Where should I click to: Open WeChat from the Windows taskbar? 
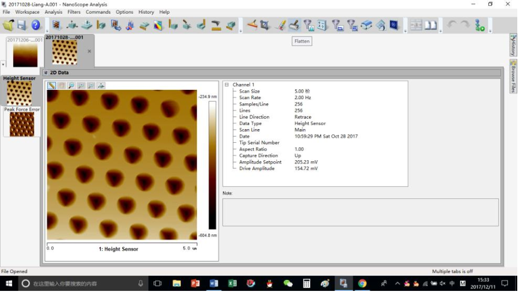288,283
